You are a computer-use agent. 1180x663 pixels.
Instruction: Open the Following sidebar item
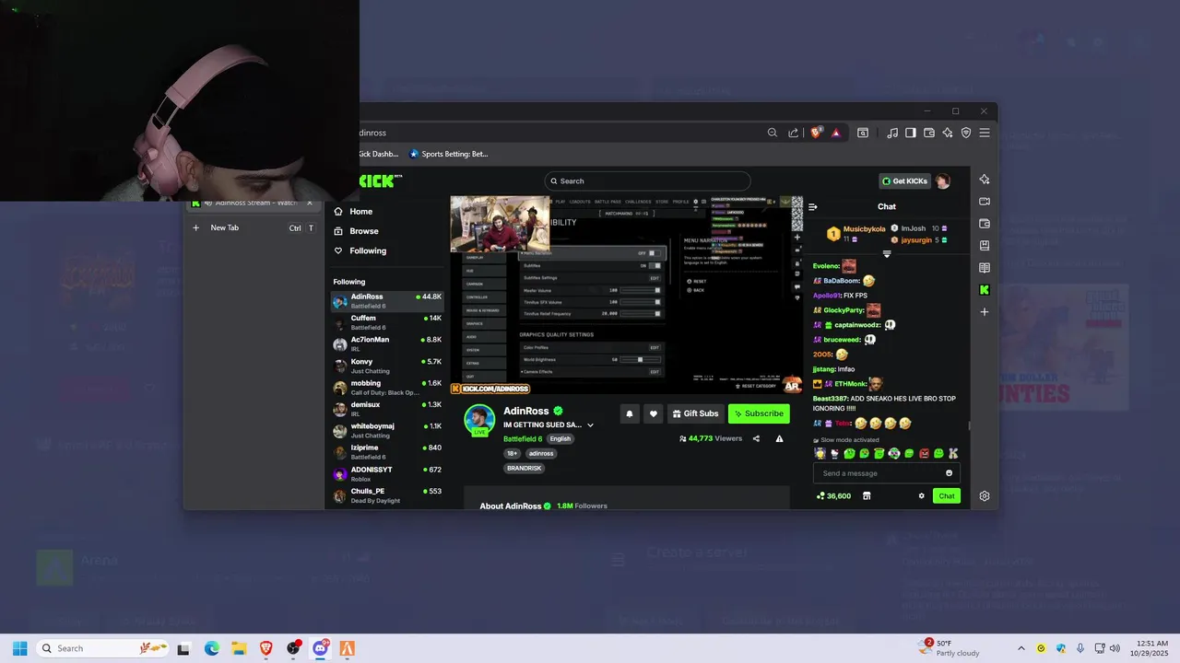point(368,250)
